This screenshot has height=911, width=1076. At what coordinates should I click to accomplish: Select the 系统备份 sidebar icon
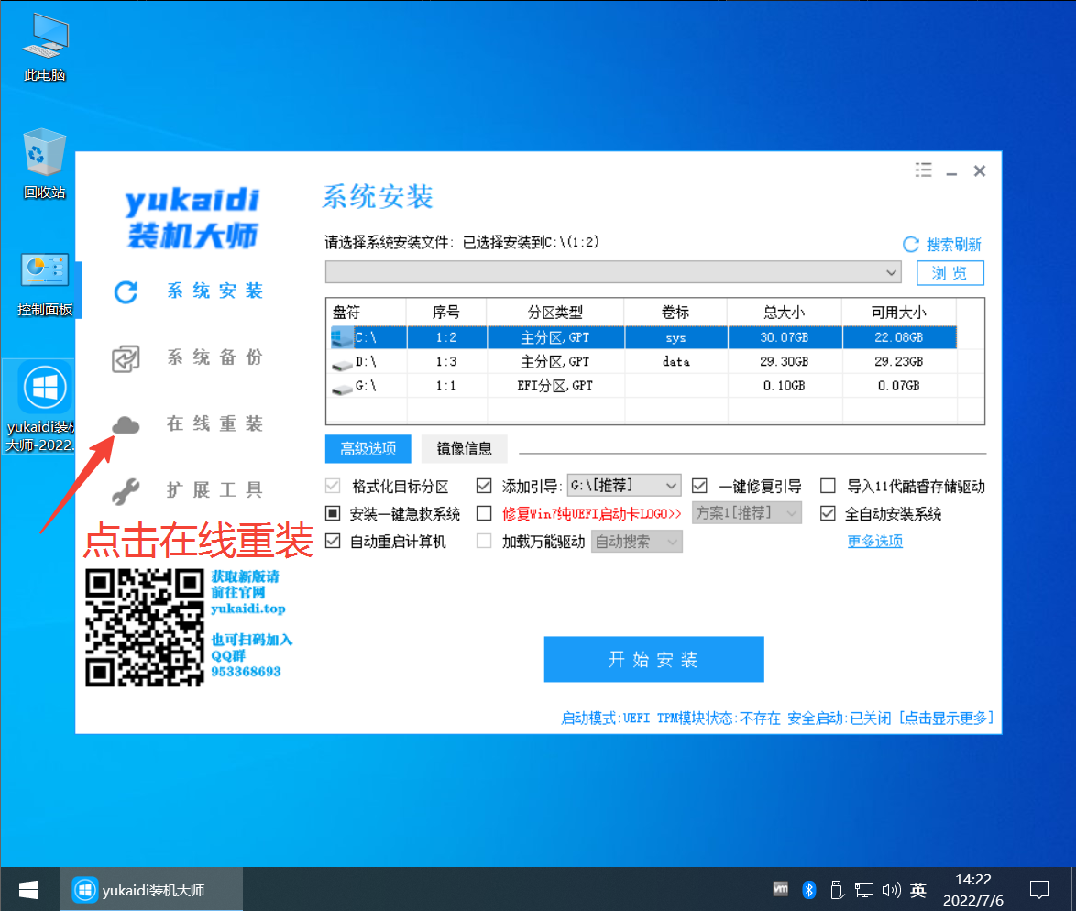126,358
